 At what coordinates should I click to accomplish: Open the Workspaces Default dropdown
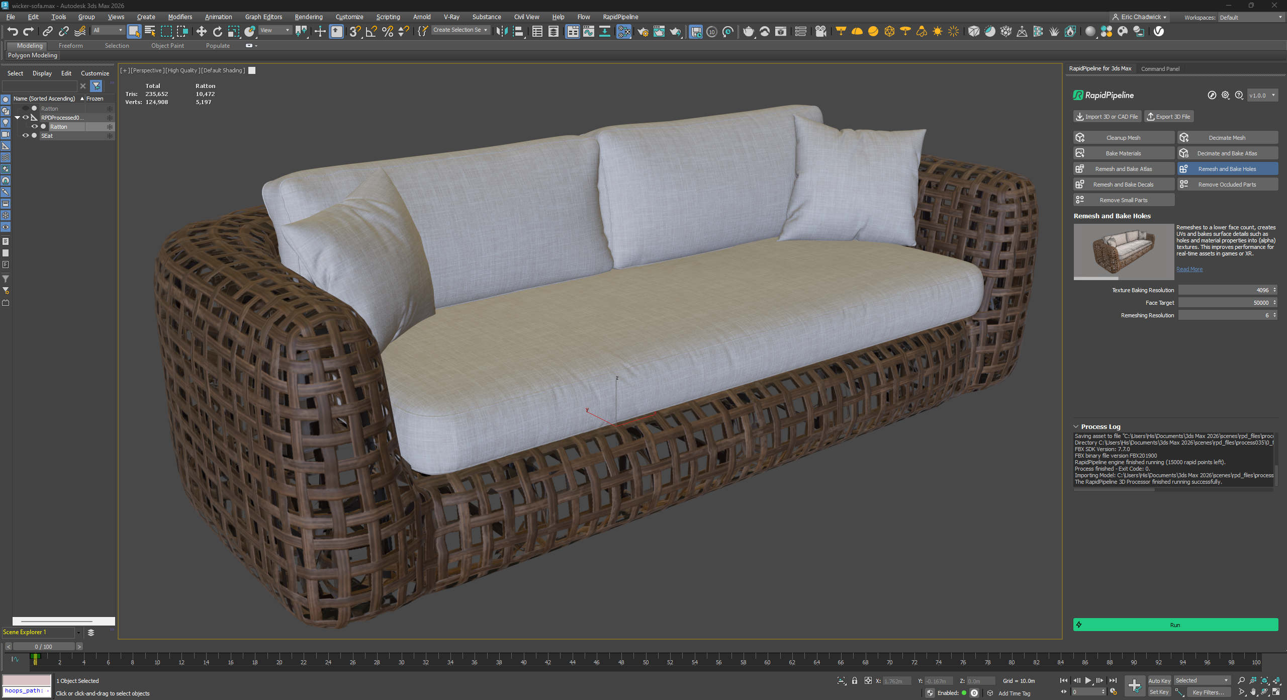click(x=1251, y=17)
